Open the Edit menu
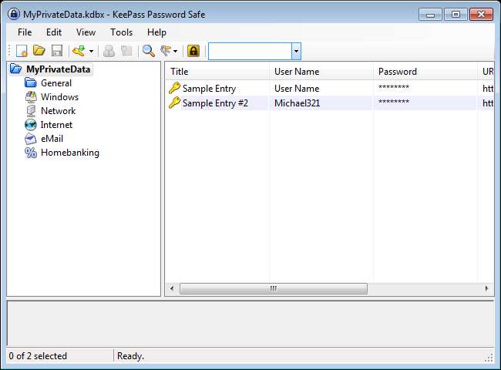The width and height of the screenshot is (501, 370). (54, 32)
